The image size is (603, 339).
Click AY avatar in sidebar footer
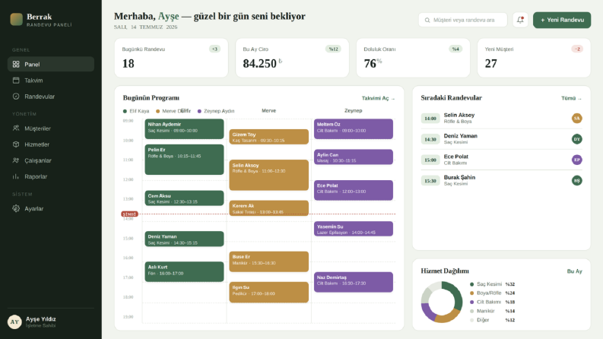[x=14, y=322]
